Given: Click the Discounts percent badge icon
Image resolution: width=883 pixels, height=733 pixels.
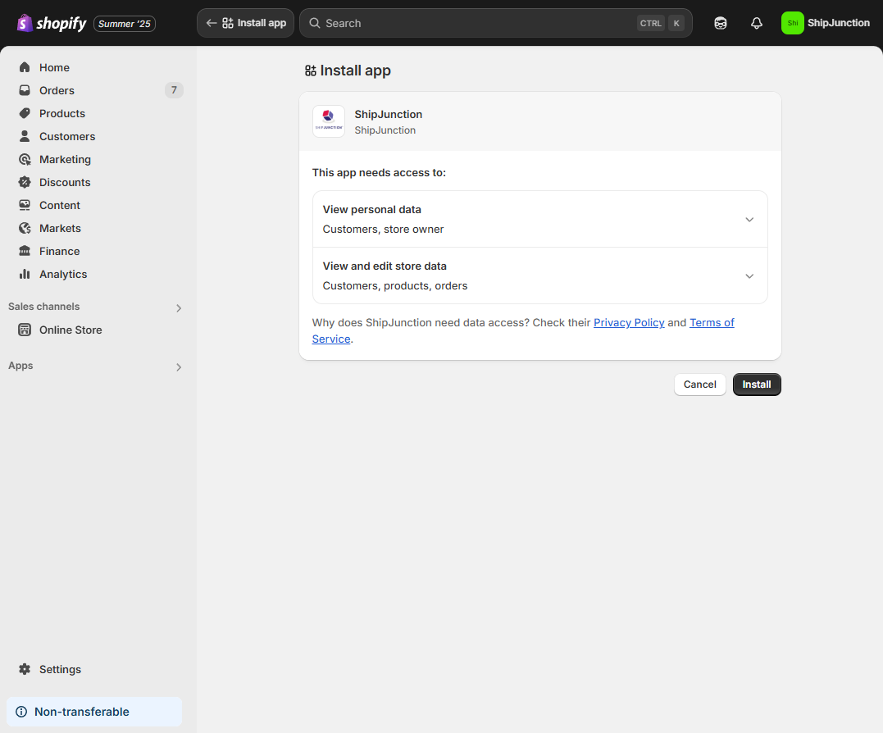Looking at the screenshot, I should (x=25, y=182).
